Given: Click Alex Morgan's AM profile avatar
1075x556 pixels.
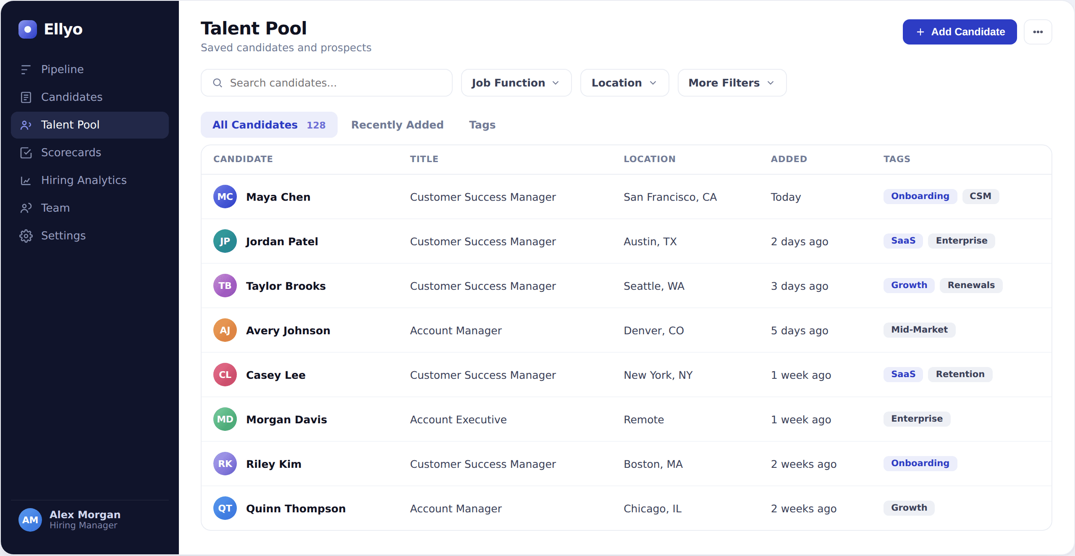Looking at the screenshot, I should [x=30, y=520].
